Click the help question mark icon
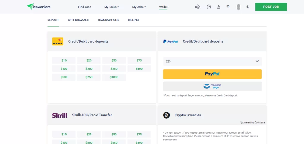The width and height of the screenshot is (304, 144). (x=209, y=7)
